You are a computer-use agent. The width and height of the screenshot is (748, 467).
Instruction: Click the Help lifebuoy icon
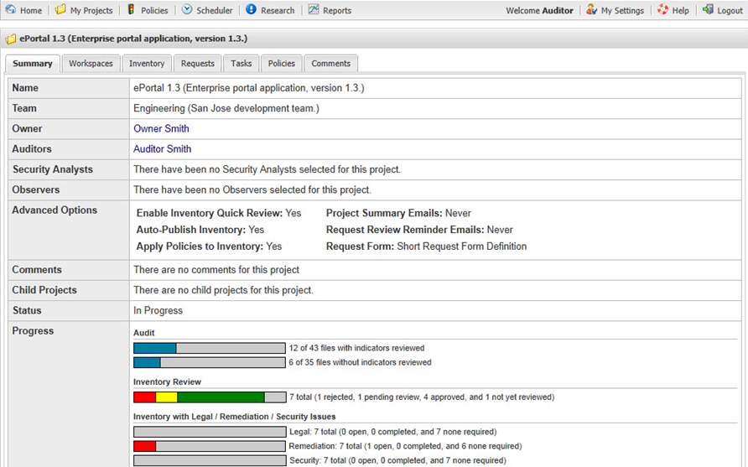(x=663, y=10)
